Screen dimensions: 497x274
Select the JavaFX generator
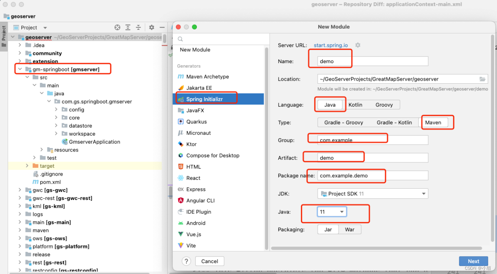pyautogui.click(x=218, y=110)
